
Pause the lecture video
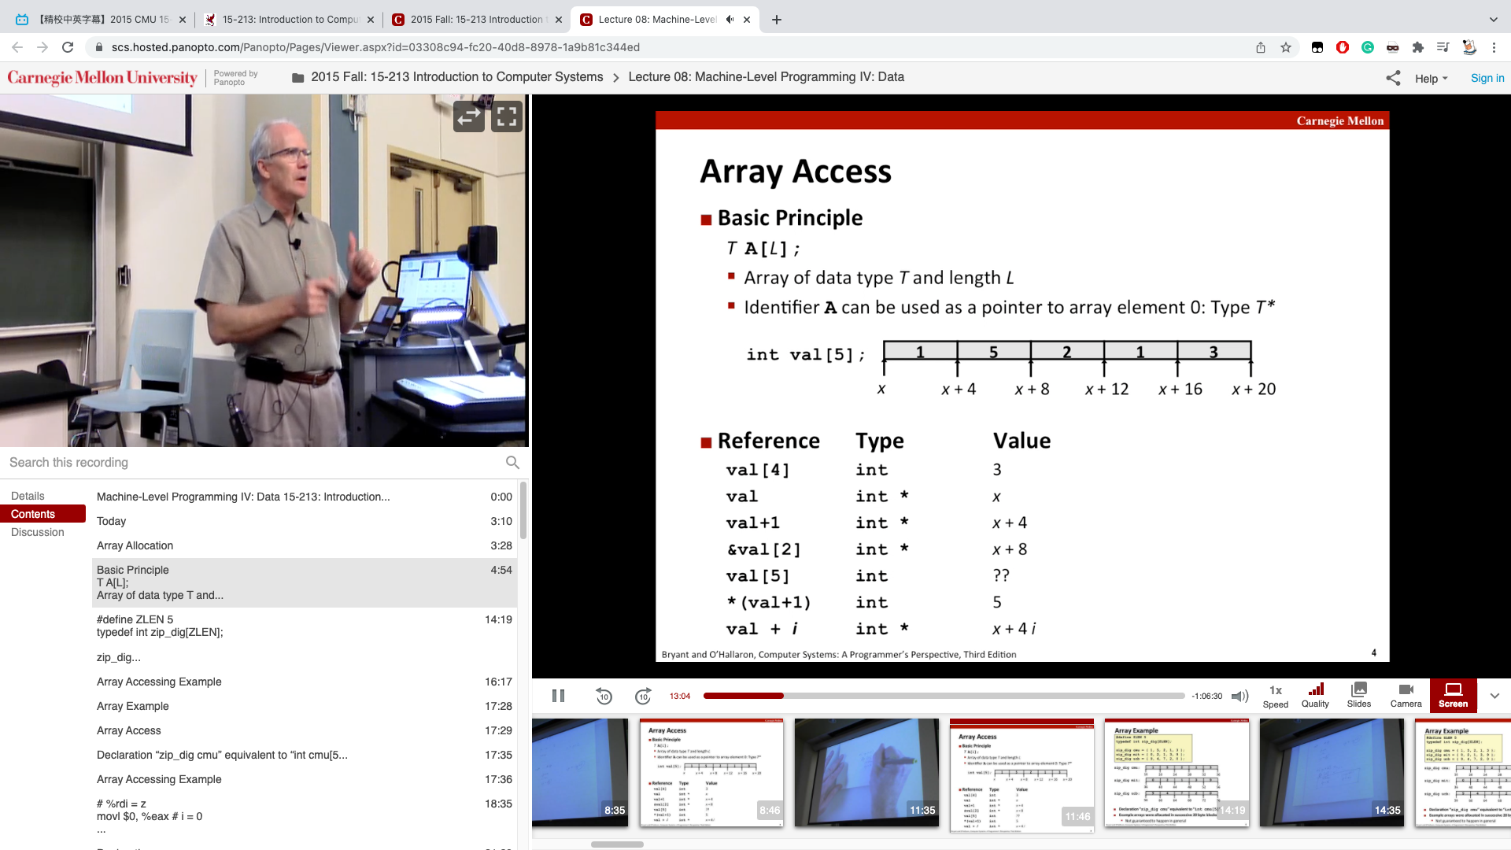(558, 696)
